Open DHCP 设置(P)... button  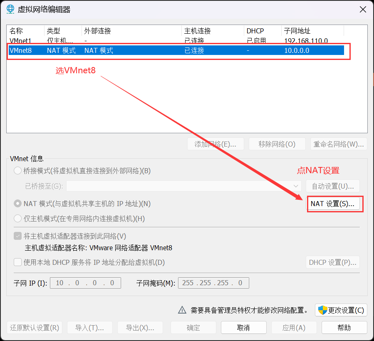(333, 262)
